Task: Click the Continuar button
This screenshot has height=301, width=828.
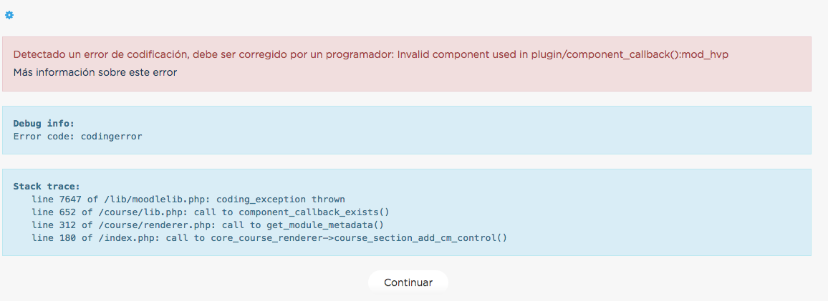Action: tap(408, 282)
